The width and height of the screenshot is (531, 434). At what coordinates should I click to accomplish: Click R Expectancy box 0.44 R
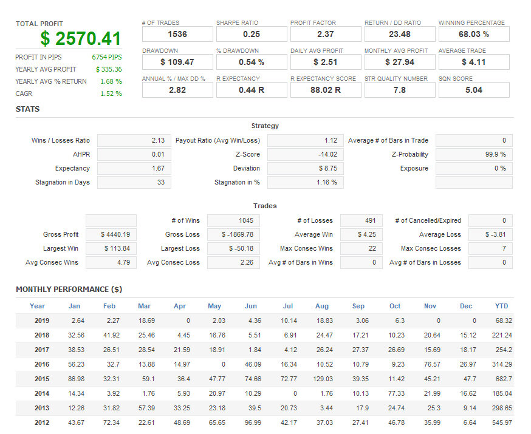tap(252, 90)
